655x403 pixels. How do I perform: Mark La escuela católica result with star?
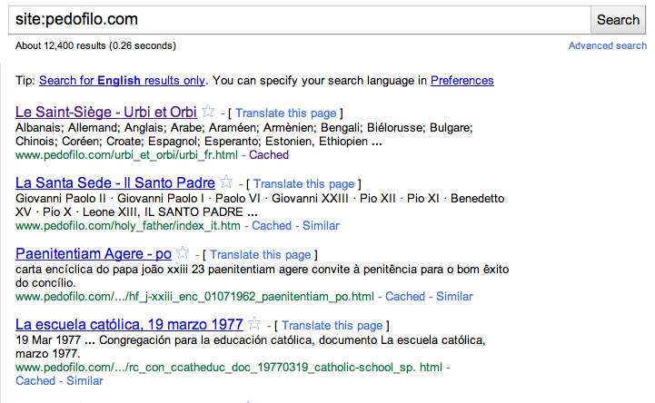pos(254,324)
